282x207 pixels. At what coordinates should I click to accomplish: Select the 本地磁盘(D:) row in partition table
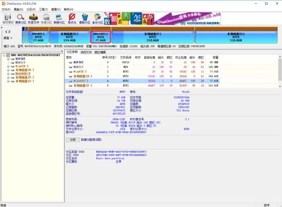click(142, 76)
